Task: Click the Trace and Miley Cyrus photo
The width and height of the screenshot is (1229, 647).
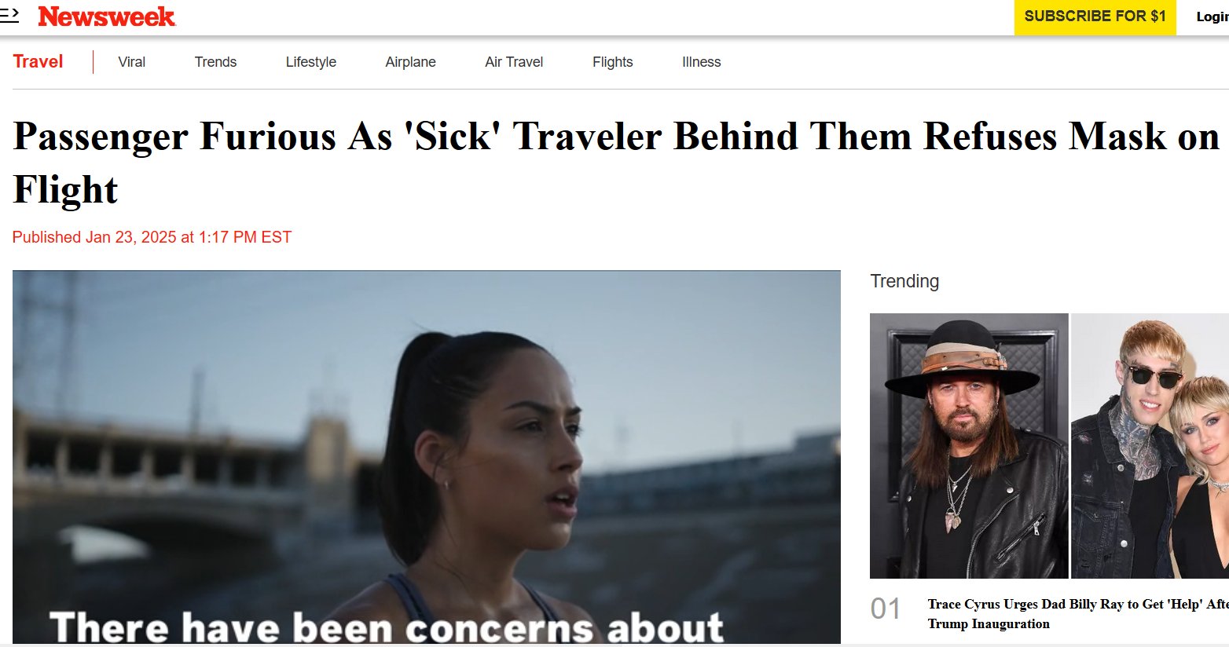Action: coord(1150,446)
